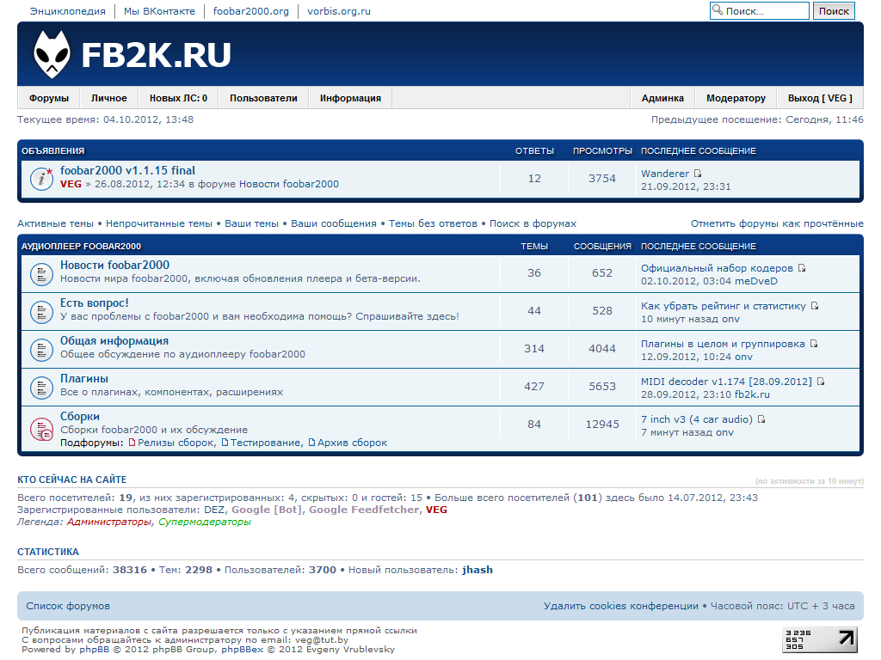
Task: Click Удалить cookies конференции link
Action: pyautogui.click(x=621, y=606)
